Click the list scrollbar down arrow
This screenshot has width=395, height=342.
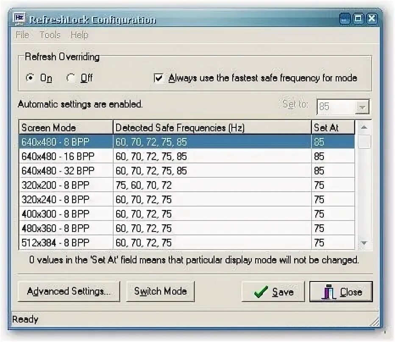364,243
